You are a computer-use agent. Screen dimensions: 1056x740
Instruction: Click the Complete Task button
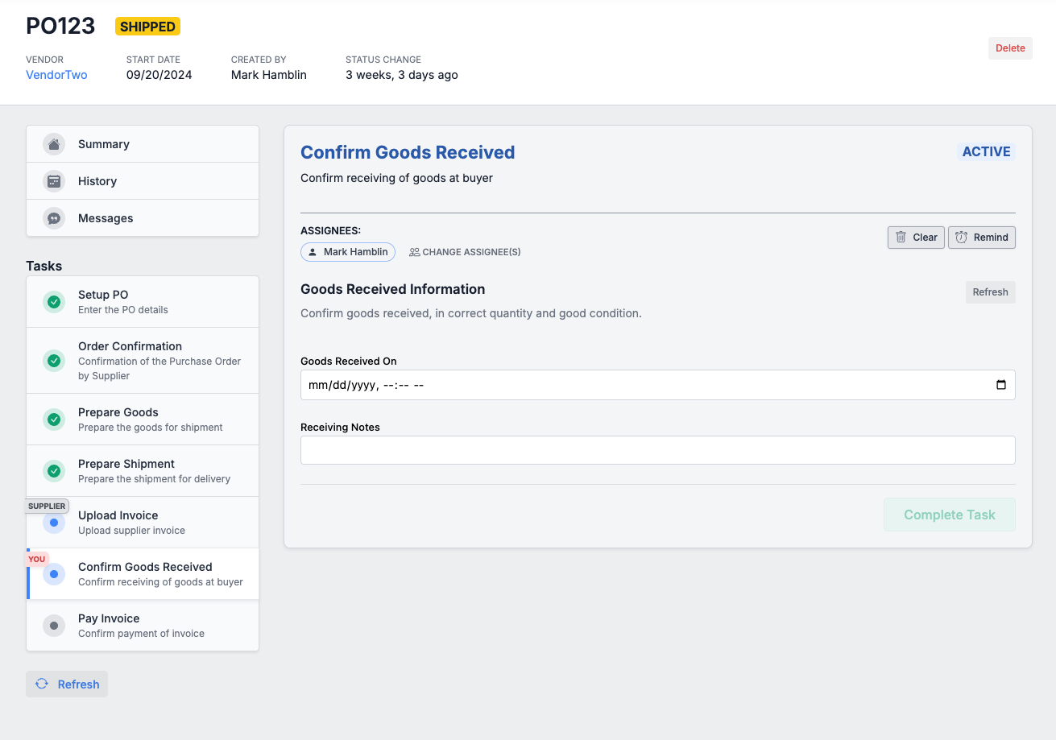tap(950, 515)
